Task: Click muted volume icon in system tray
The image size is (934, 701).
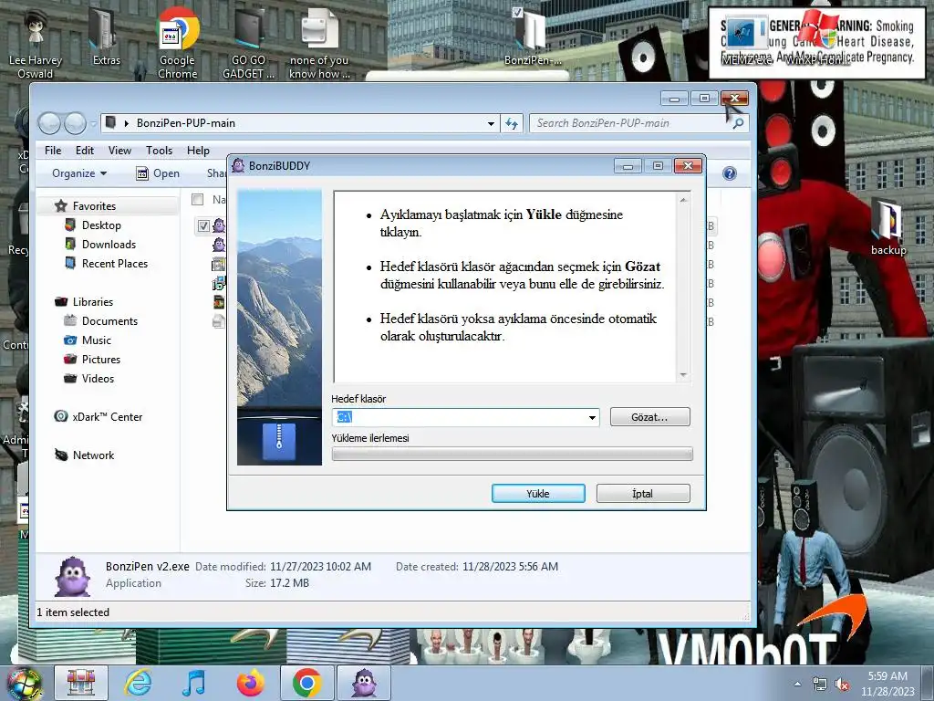Action: click(x=842, y=685)
